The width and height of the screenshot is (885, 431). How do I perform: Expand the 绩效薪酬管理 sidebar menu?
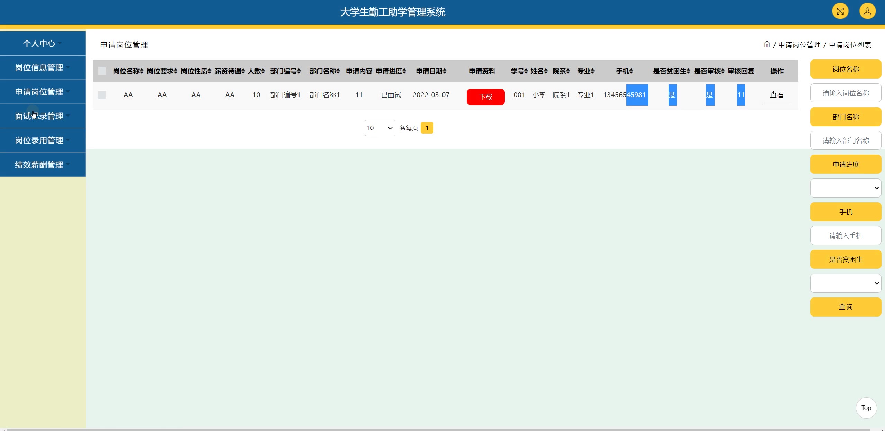tap(43, 165)
